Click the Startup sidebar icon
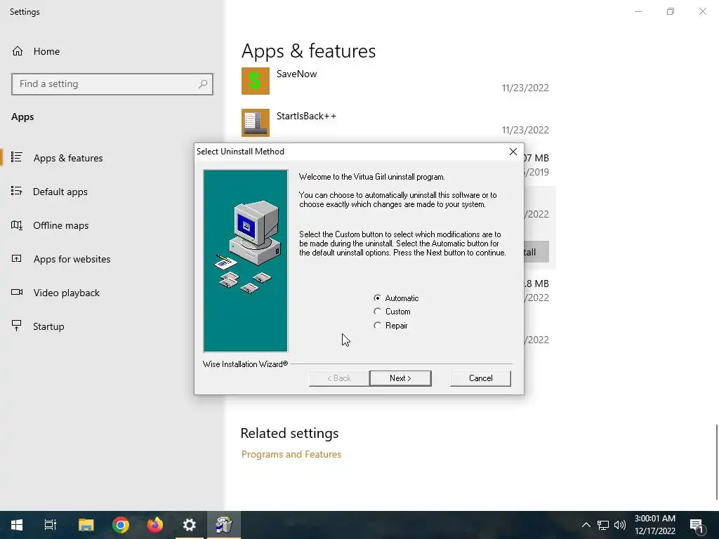The image size is (719, 539). pyautogui.click(x=17, y=326)
